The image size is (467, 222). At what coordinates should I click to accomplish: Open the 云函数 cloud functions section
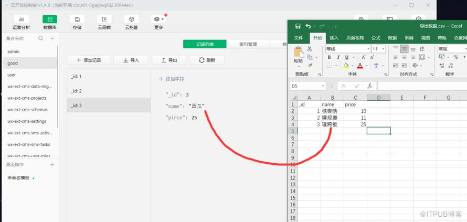[x=104, y=23]
